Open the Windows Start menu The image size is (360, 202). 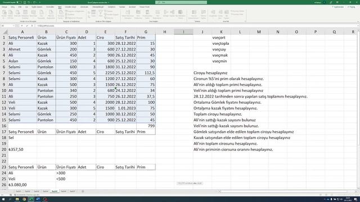3,199
